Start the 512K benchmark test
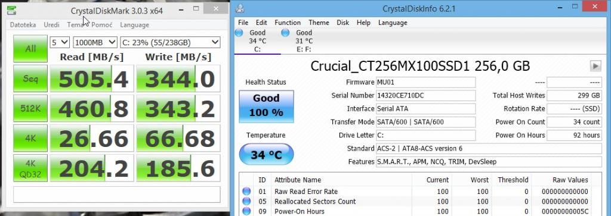611x216 pixels. tap(30, 108)
